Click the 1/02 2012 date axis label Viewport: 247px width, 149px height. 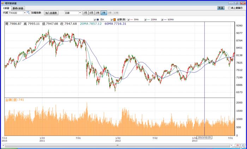(x=118, y=139)
